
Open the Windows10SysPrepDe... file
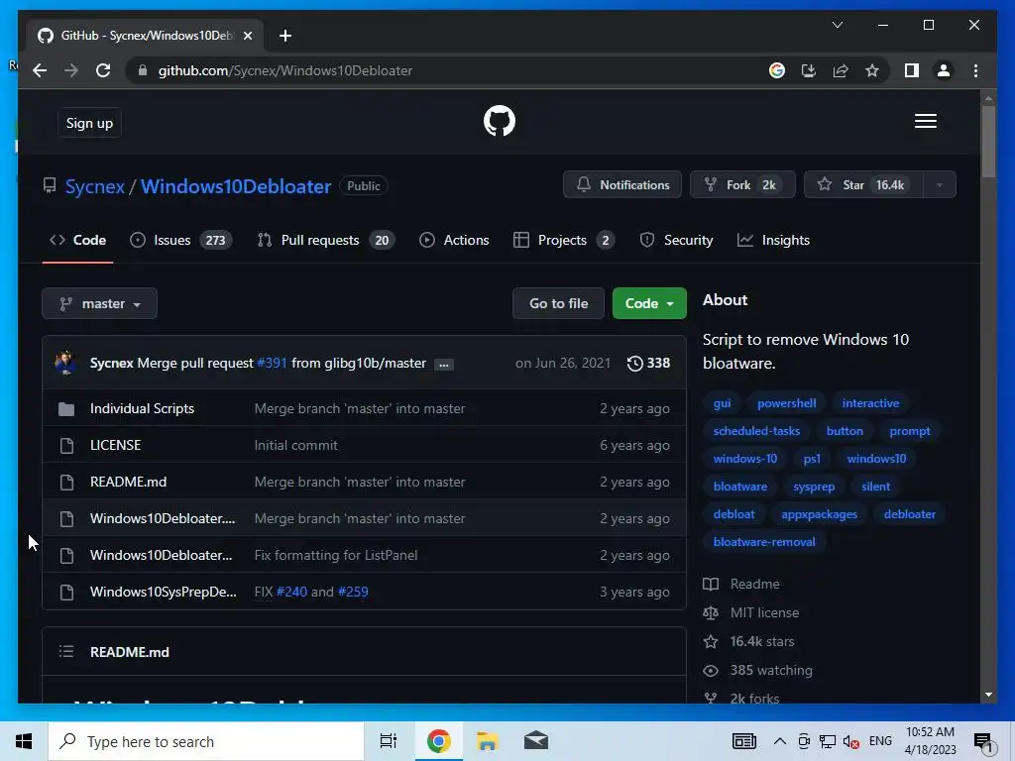click(x=164, y=593)
